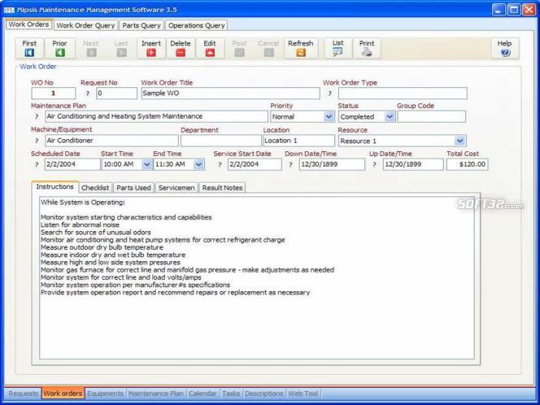Open Help from toolbar
Screen dimensions: 540x405
504,48
